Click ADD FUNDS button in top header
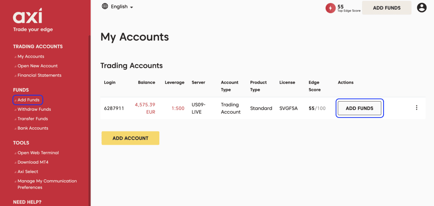This screenshot has width=434, height=206. (x=386, y=8)
